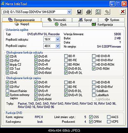This screenshot has width=128, height=133.
Task: Maximize the Nero InfoTool window
Action: coord(118,4)
